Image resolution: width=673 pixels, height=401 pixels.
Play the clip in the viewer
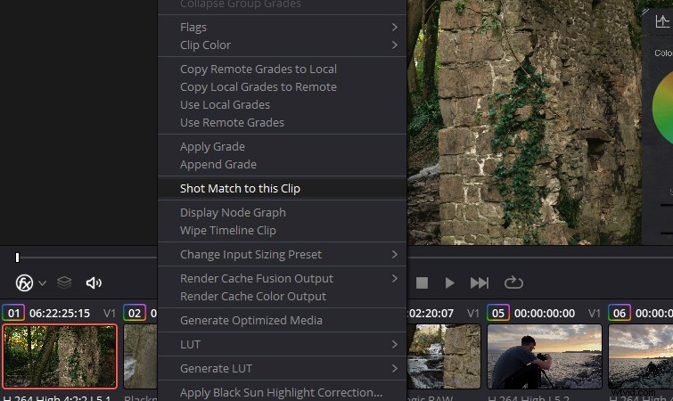click(x=449, y=283)
